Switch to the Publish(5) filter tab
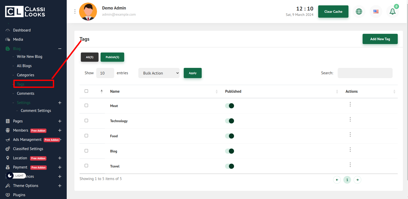This screenshot has width=408, height=199. (112, 57)
